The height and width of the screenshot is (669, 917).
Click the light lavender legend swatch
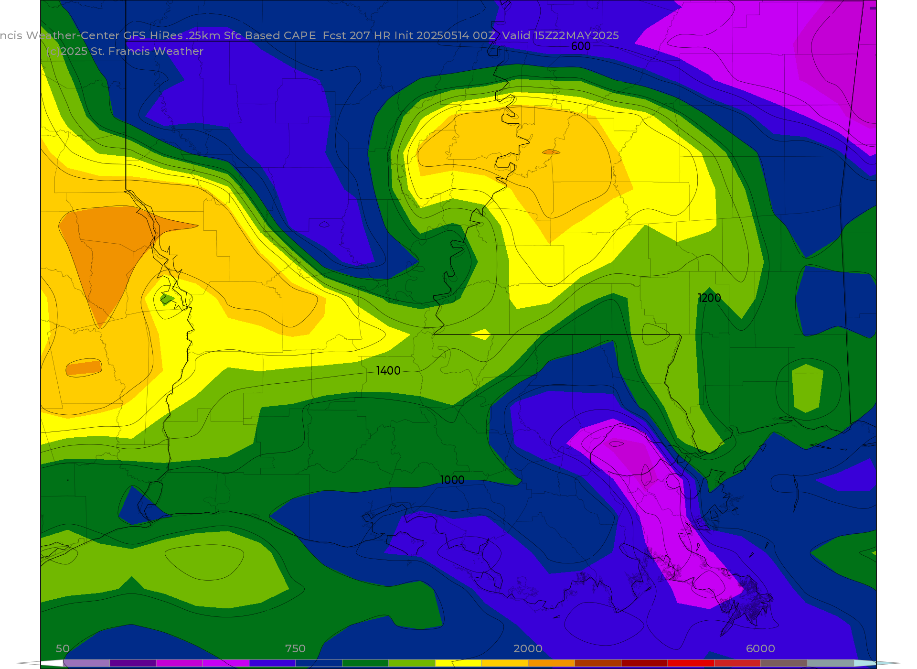pyautogui.click(x=86, y=663)
